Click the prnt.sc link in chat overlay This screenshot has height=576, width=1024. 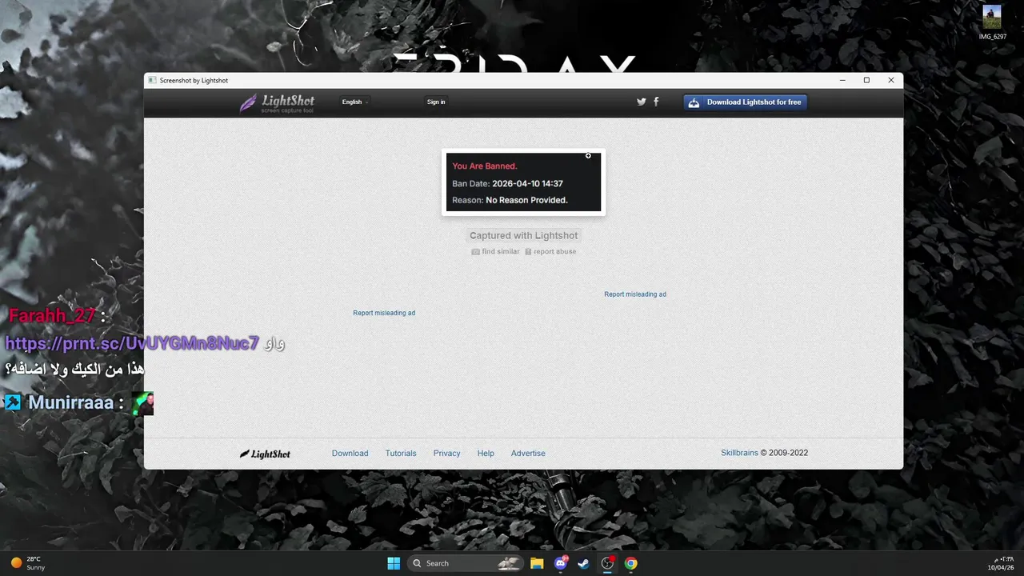click(132, 343)
